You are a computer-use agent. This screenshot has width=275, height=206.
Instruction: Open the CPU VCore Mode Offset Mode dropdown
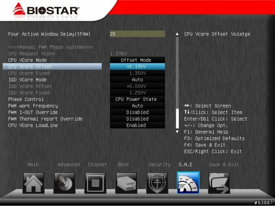point(137,60)
